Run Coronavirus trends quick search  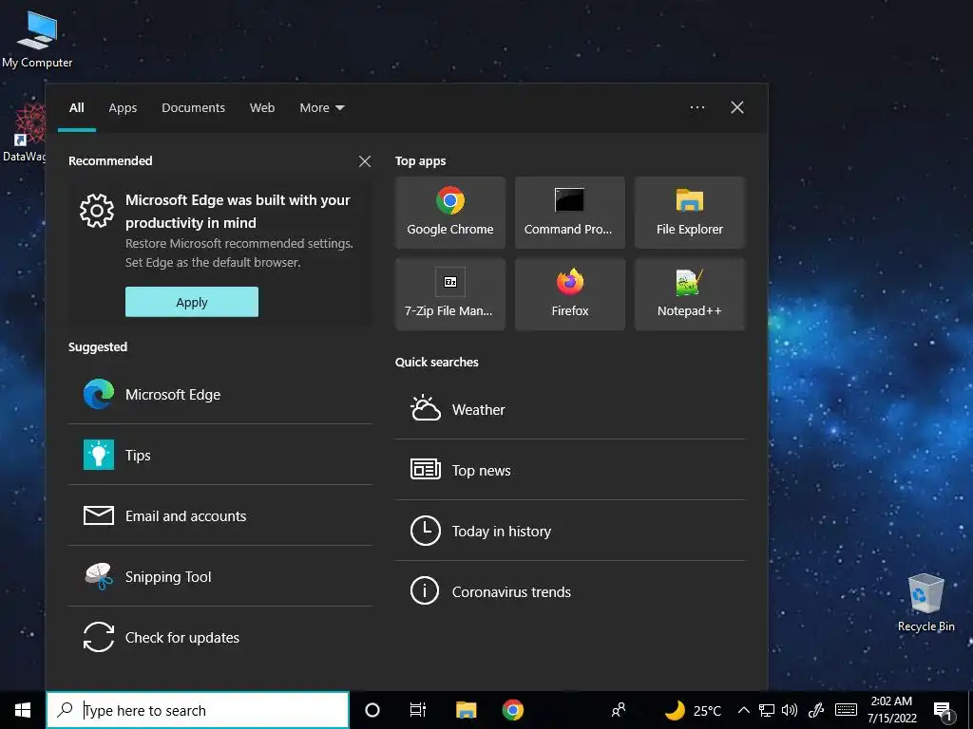click(x=570, y=592)
